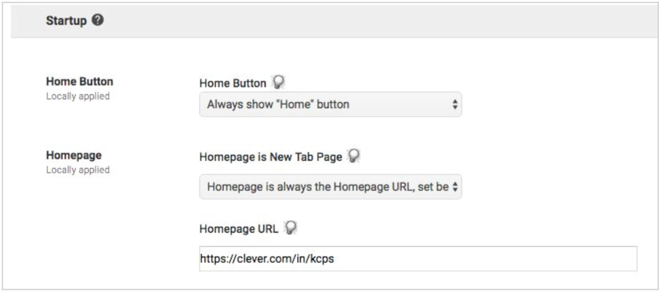Click the Home Button label above the dropdown
Image resolution: width=660 pixels, height=291 pixels.
click(x=233, y=82)
